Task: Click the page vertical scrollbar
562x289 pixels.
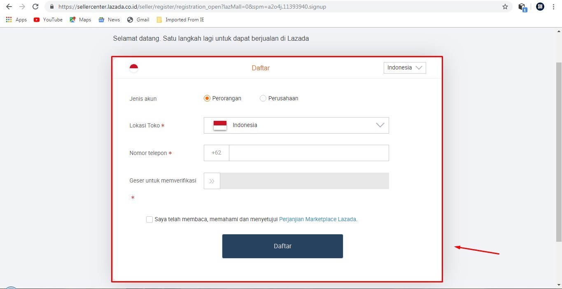Action: point(559,152)
